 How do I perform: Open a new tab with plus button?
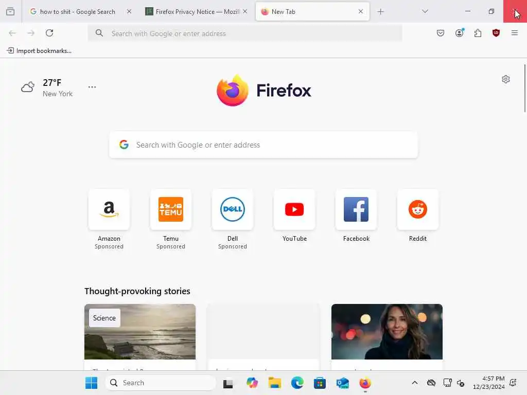click(x=380, y=12)
